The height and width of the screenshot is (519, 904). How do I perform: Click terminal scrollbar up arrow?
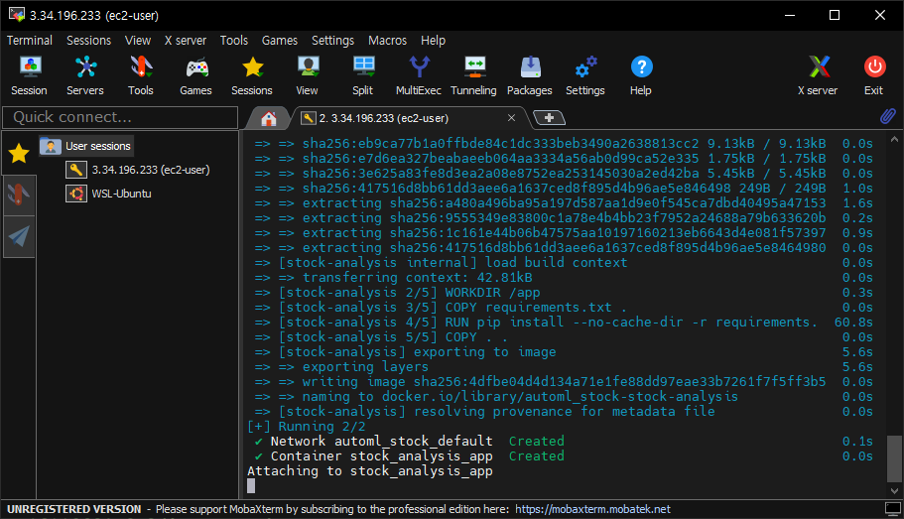(894, 139)
